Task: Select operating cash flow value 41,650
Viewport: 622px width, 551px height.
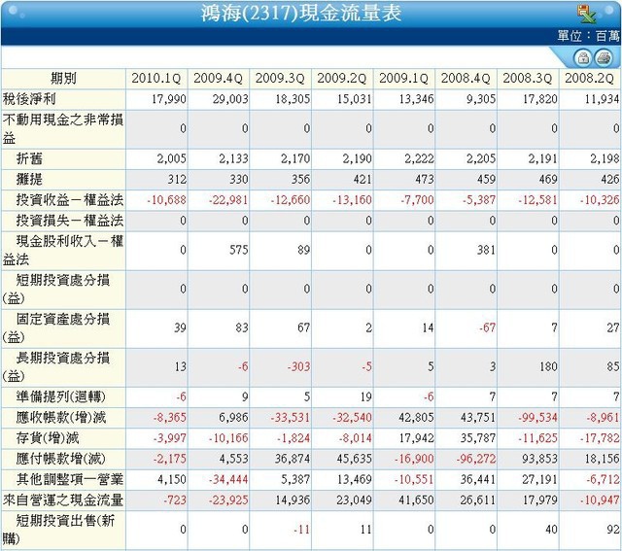Action: click(417, 499)
